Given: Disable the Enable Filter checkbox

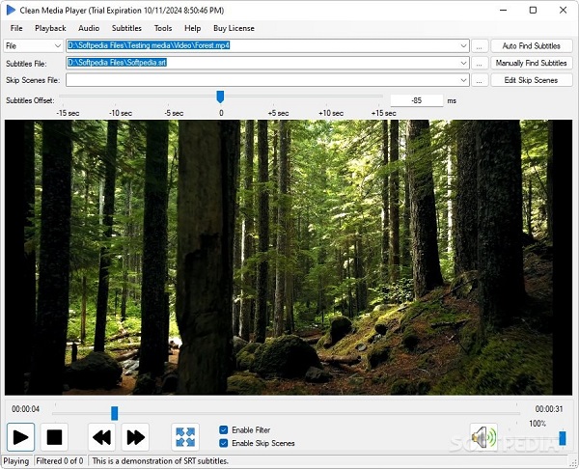Looking at the screenshot, I should tap(224, 429).
